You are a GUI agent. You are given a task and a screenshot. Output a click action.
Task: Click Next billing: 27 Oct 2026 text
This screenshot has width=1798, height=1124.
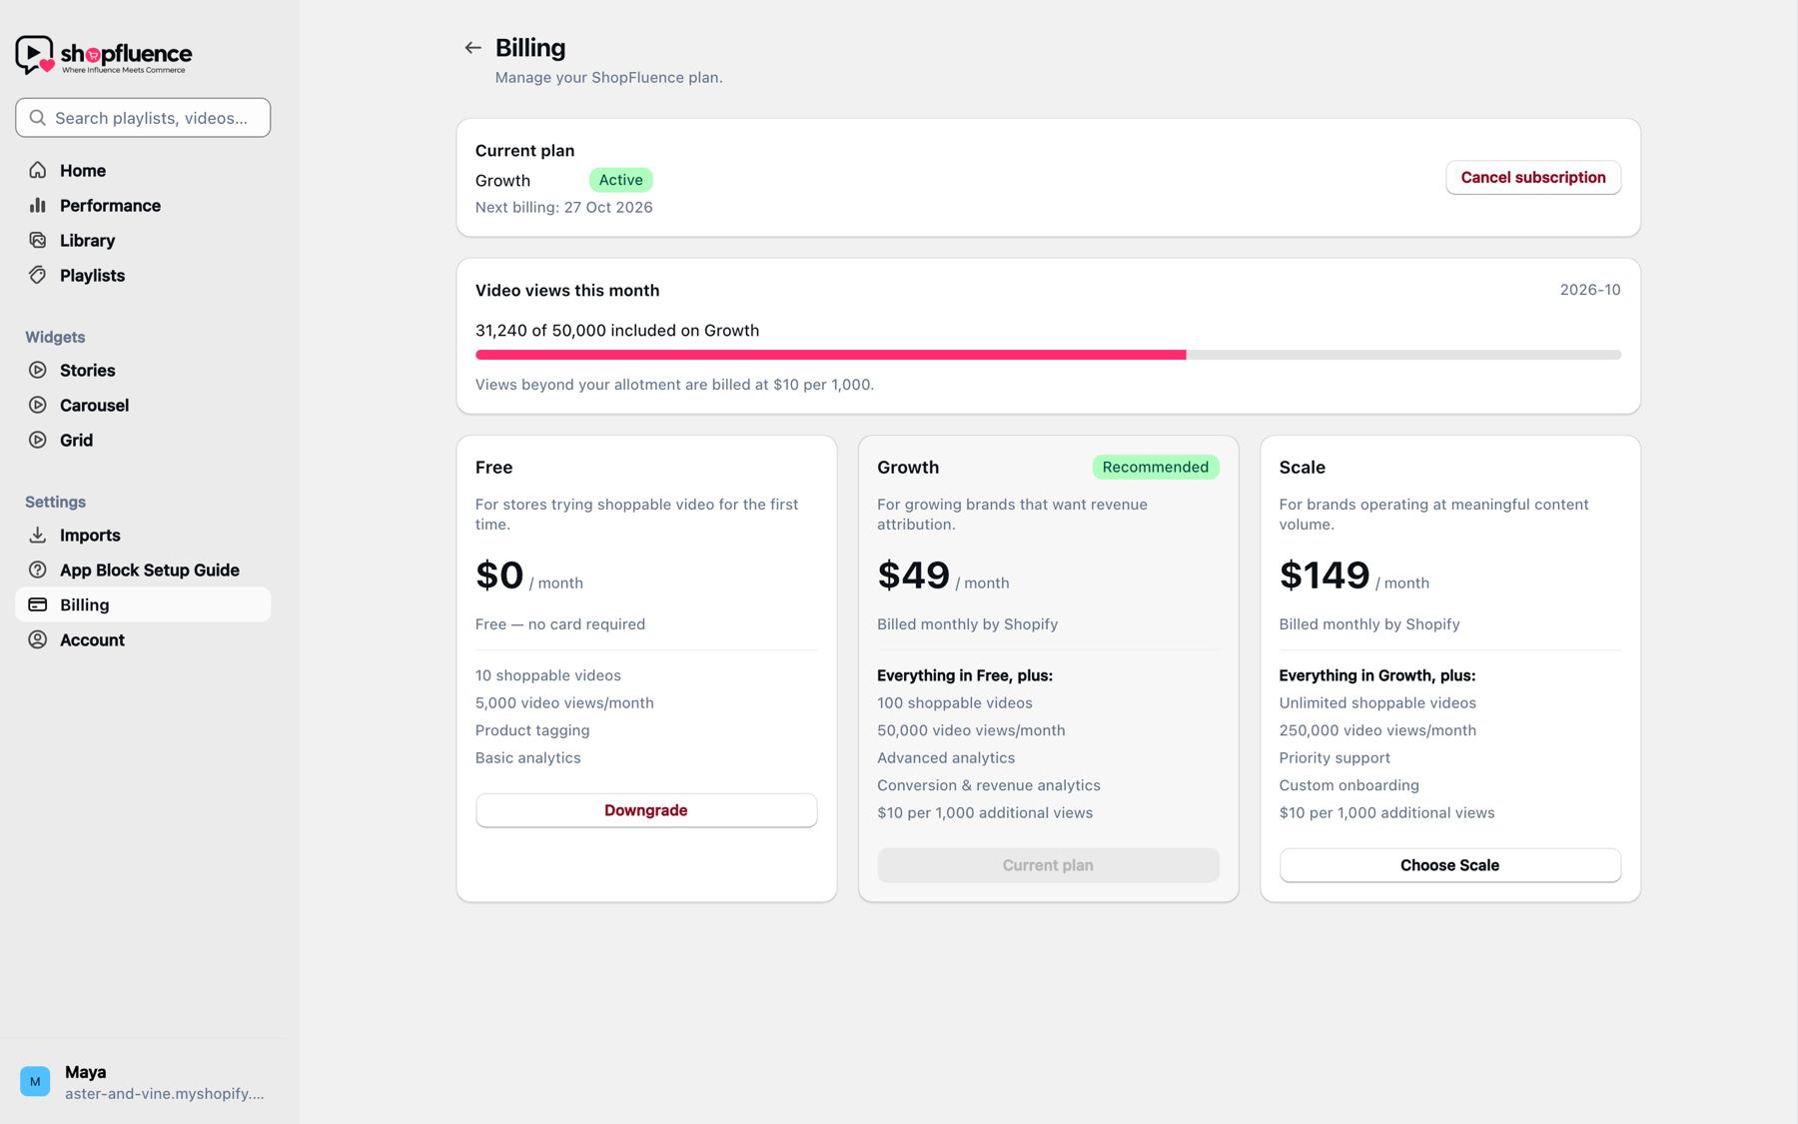563,207
